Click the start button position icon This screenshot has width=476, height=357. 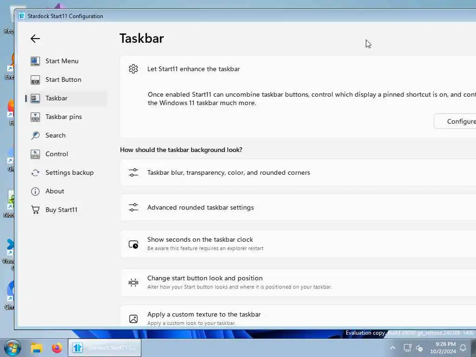133,283
